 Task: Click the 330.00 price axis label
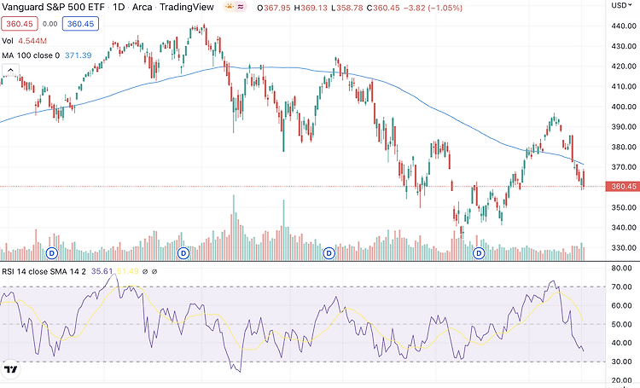coord(624,247)
